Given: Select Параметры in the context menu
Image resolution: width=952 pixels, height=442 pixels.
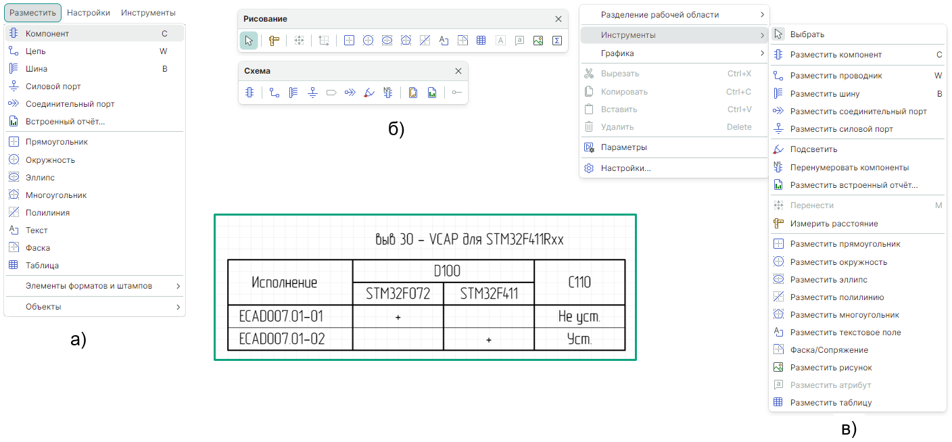Looking at the screenshot, I should click(623, 147).
